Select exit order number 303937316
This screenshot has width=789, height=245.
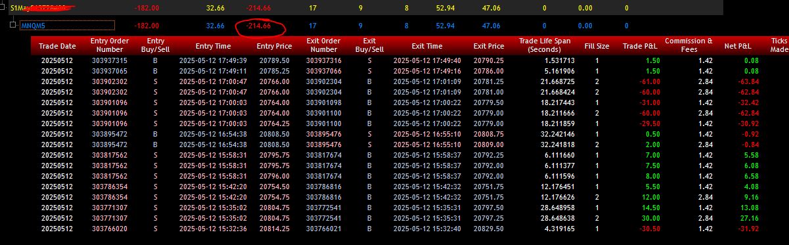click(x=324, y=60)
